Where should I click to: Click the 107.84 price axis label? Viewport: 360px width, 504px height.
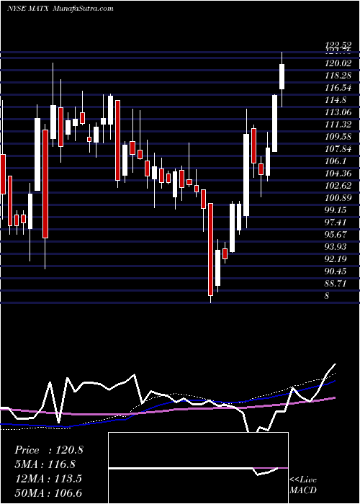(338, 149)
